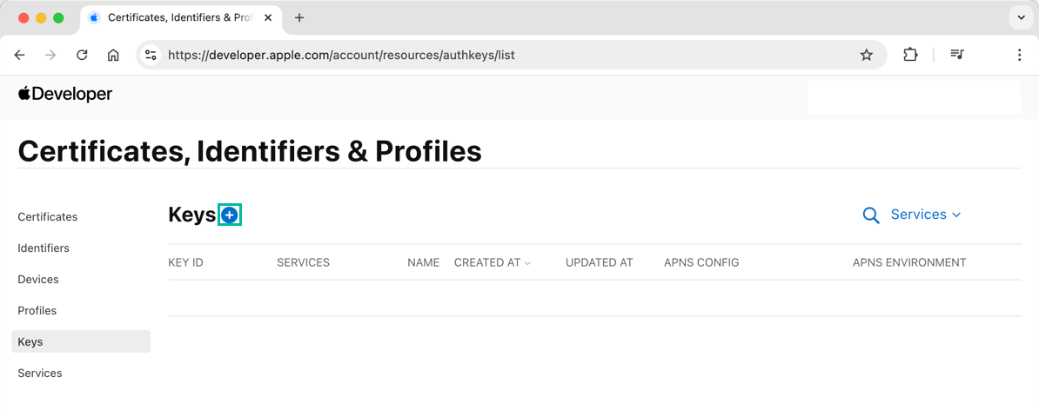Open Profiles from the sidebar

(37, 311)
